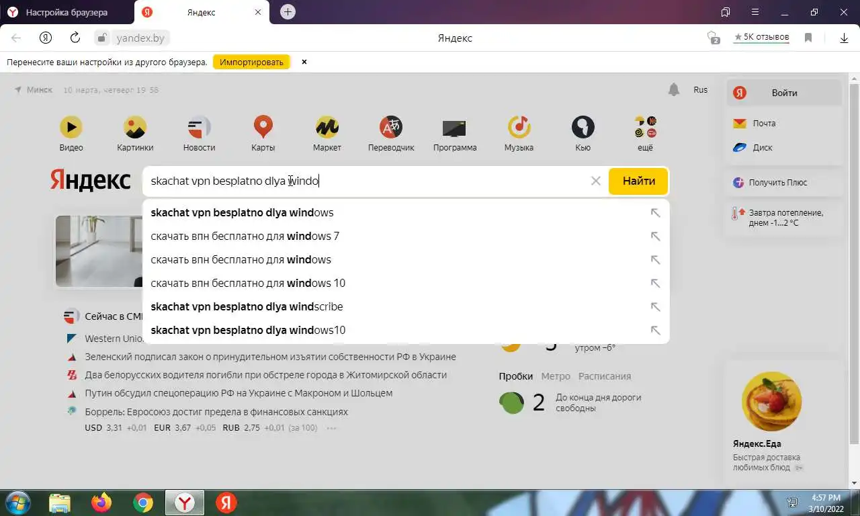Open the 5K отзывов reviews link
The image size is (860, 516).
pos(762,37)
